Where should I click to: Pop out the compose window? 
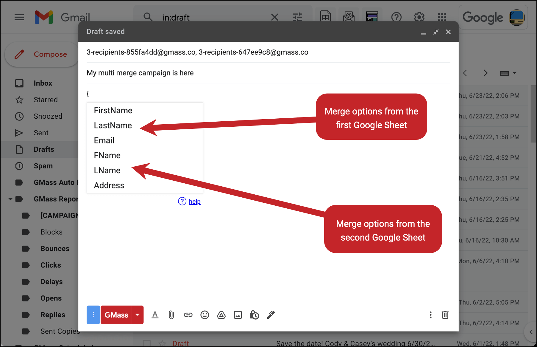pos(436,32)
